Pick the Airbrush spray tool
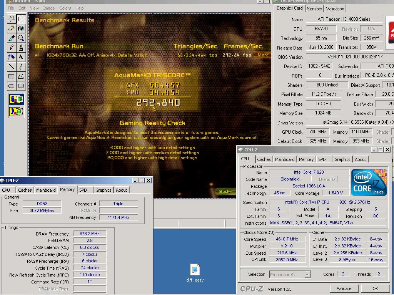Viewport: 394px width, 295px height. [x=11, y=57]
